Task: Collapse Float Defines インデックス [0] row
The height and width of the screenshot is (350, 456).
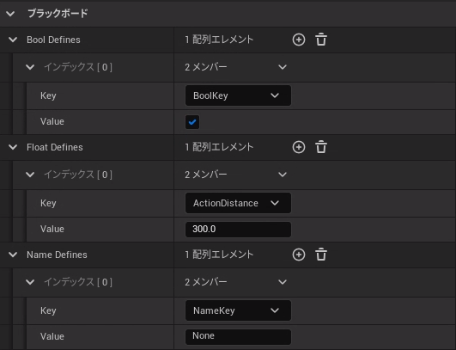Action: 30,175
